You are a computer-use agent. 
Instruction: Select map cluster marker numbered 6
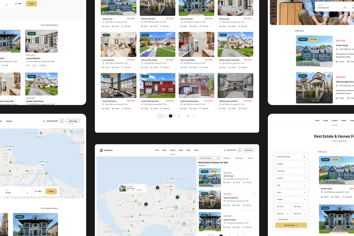tap(146, 204)
